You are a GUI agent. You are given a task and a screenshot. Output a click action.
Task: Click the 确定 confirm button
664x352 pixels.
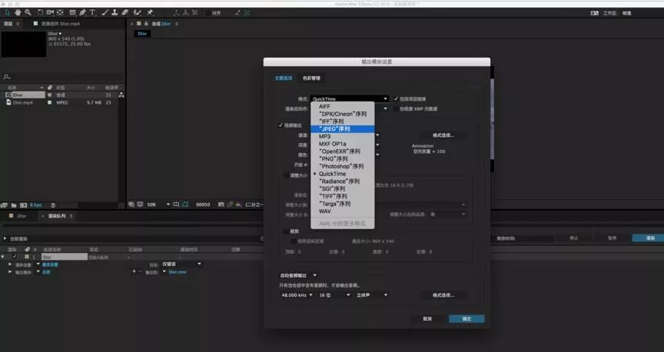466,318
